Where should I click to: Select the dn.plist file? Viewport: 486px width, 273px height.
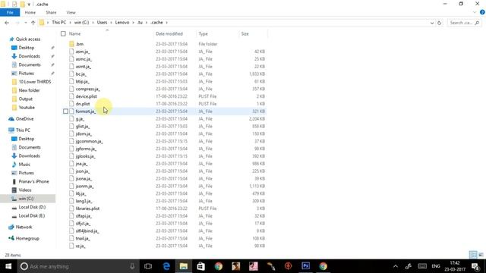click(83, 104)
